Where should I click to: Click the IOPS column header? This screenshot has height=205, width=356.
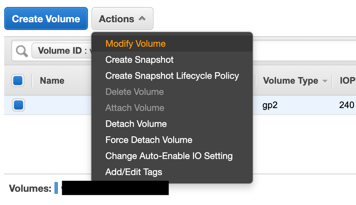[x=348, y=81]
